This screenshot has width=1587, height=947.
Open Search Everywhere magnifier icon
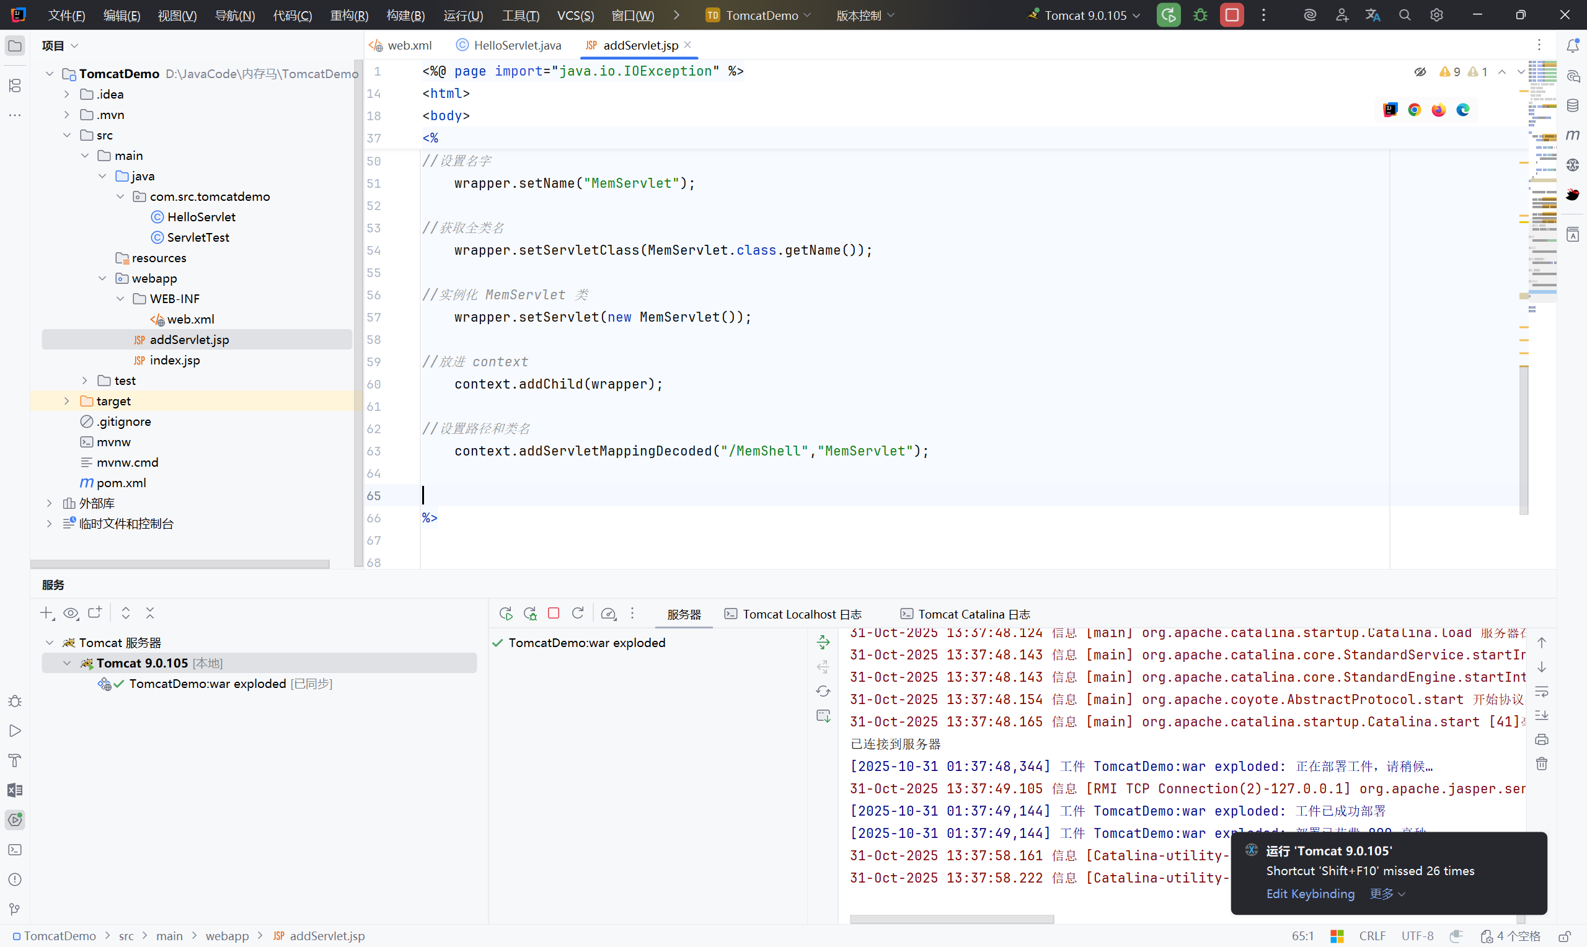[x=1405, y=15]
